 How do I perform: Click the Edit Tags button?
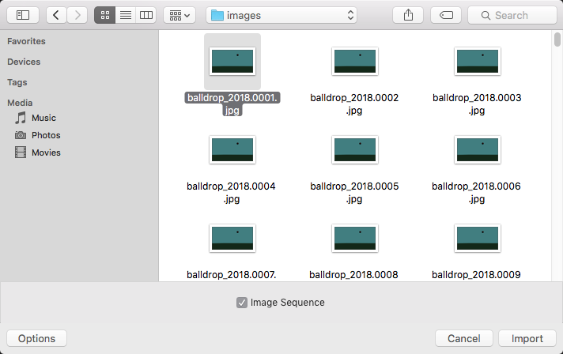click(446, 15)
